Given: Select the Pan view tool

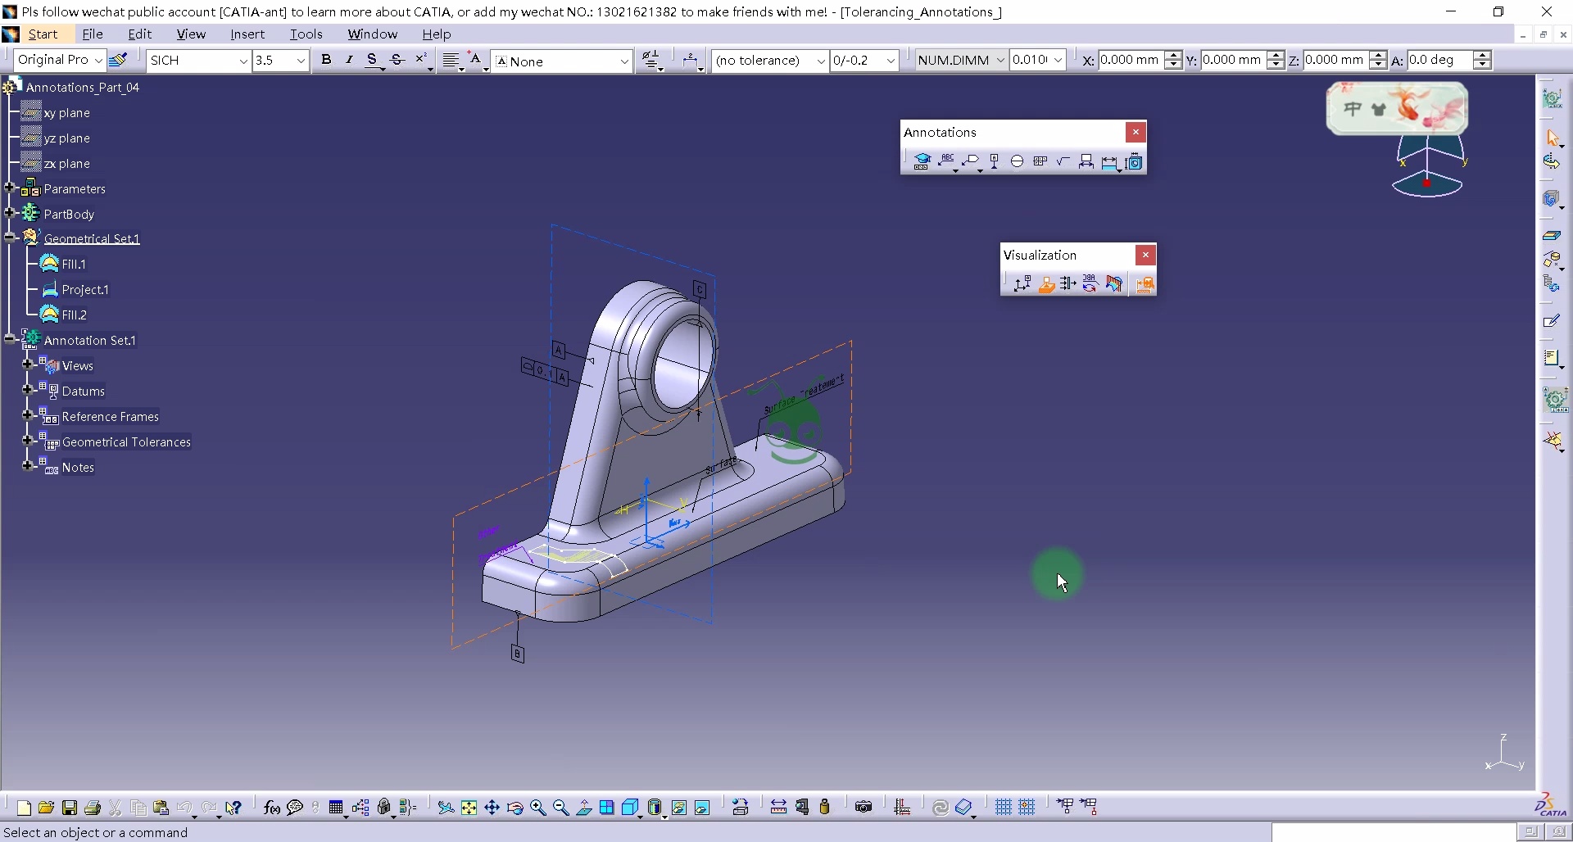Looking at the screenshot, I should pos(492,808).
